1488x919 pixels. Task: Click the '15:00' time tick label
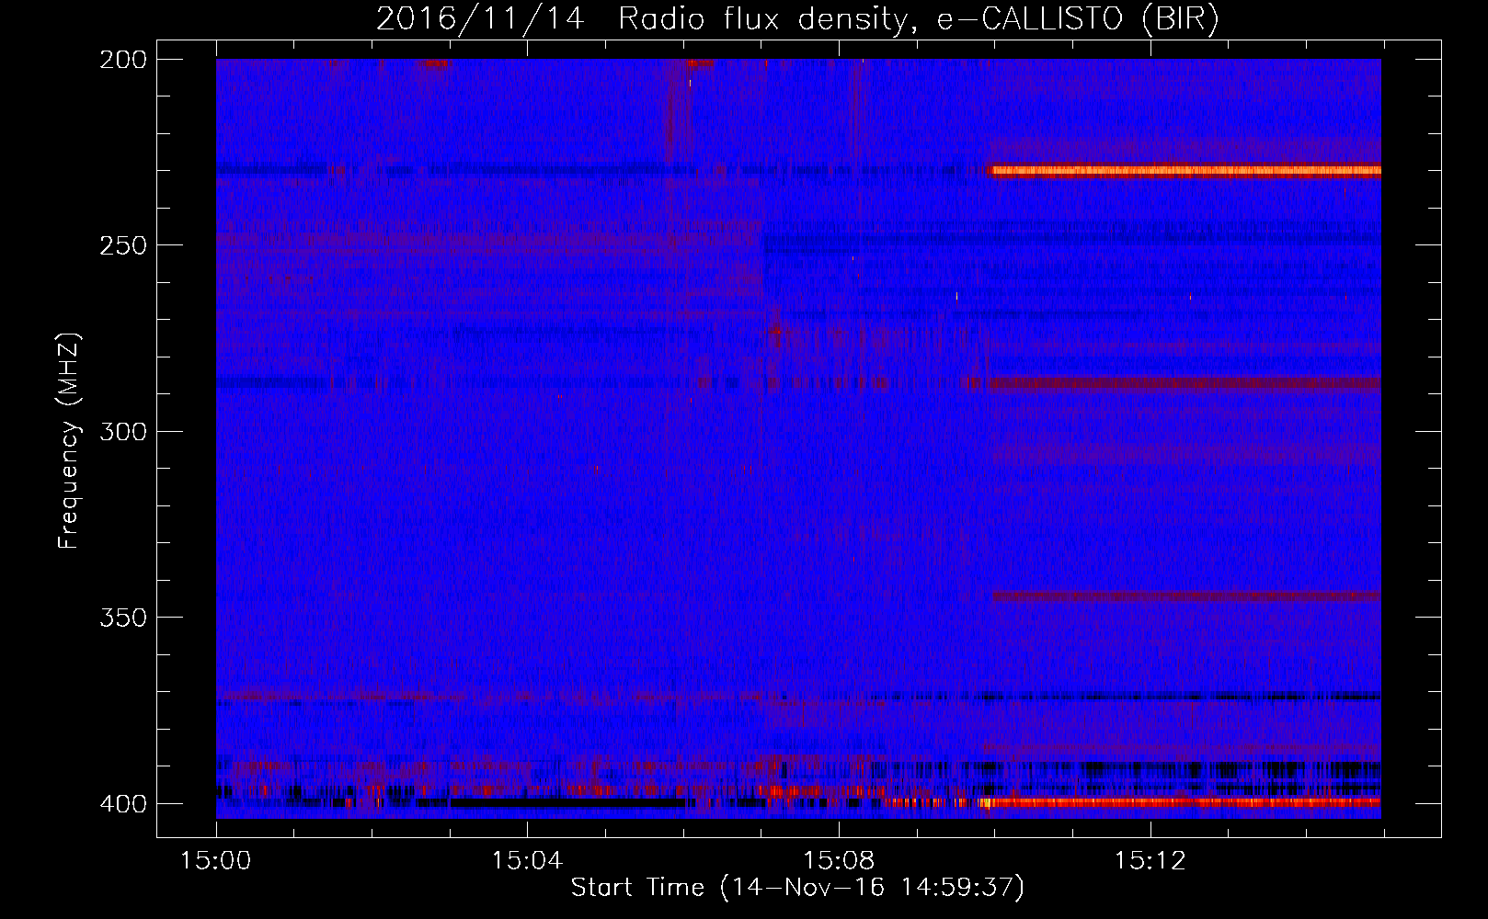click(x=216, y=861)
